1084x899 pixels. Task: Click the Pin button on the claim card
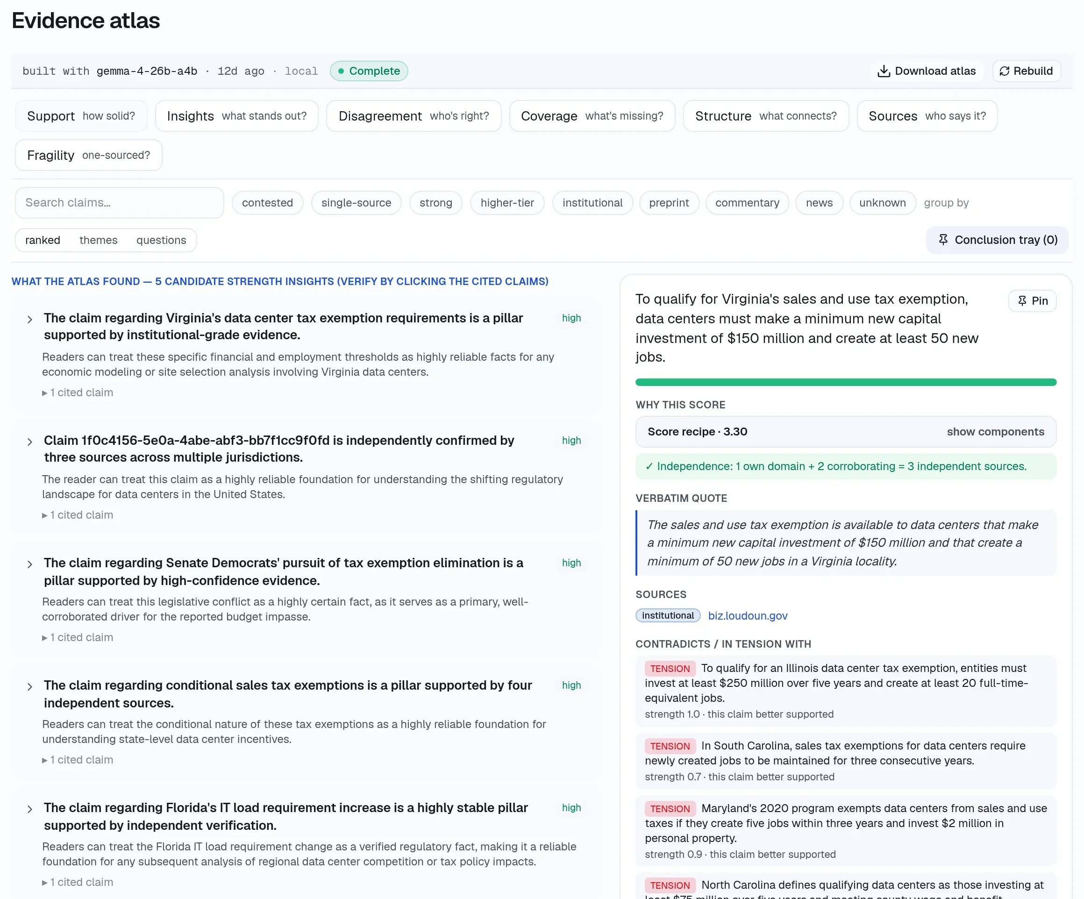pos(1033,301)
